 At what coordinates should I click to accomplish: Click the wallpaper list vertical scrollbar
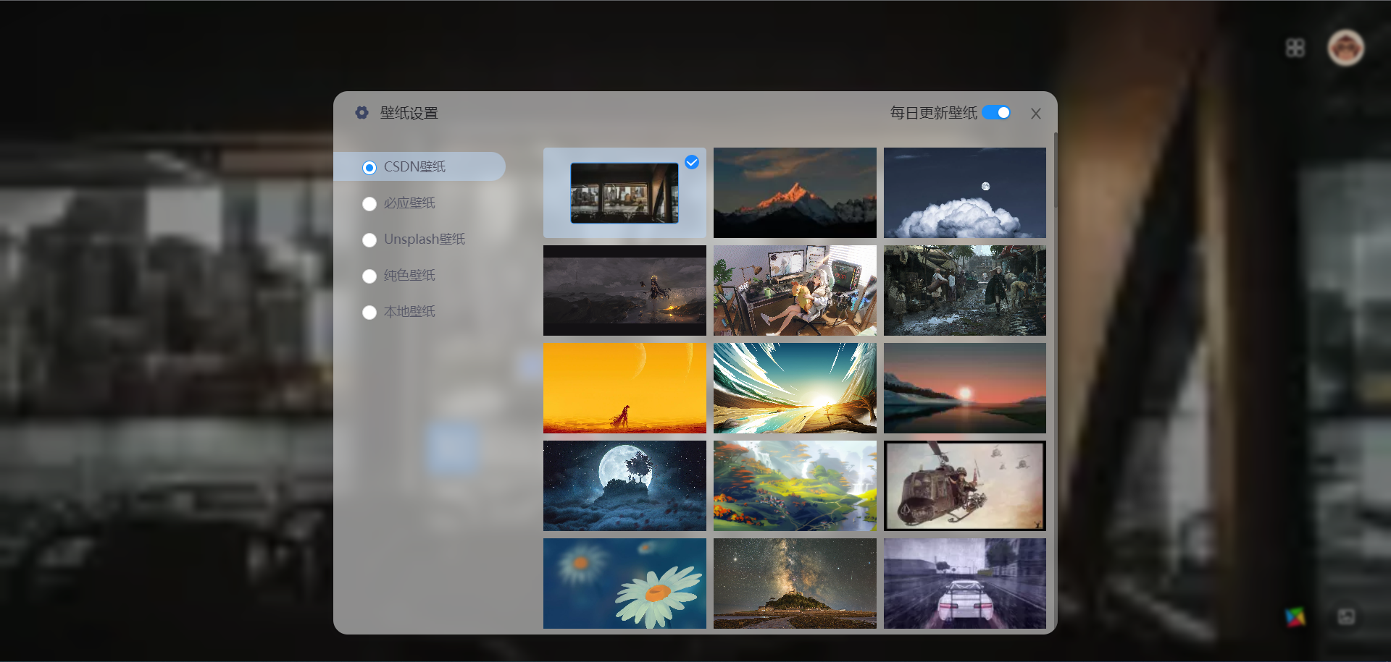tap(1056, 170)
